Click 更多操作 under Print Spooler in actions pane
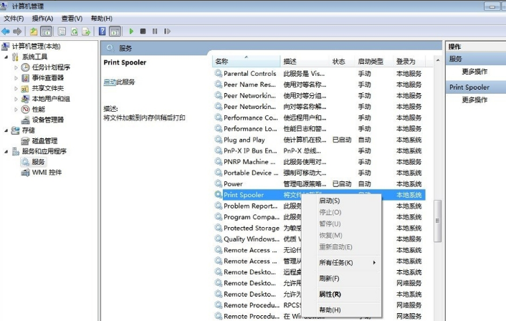Viewport: 506px width, 321px height. click(x=474, y=100)
